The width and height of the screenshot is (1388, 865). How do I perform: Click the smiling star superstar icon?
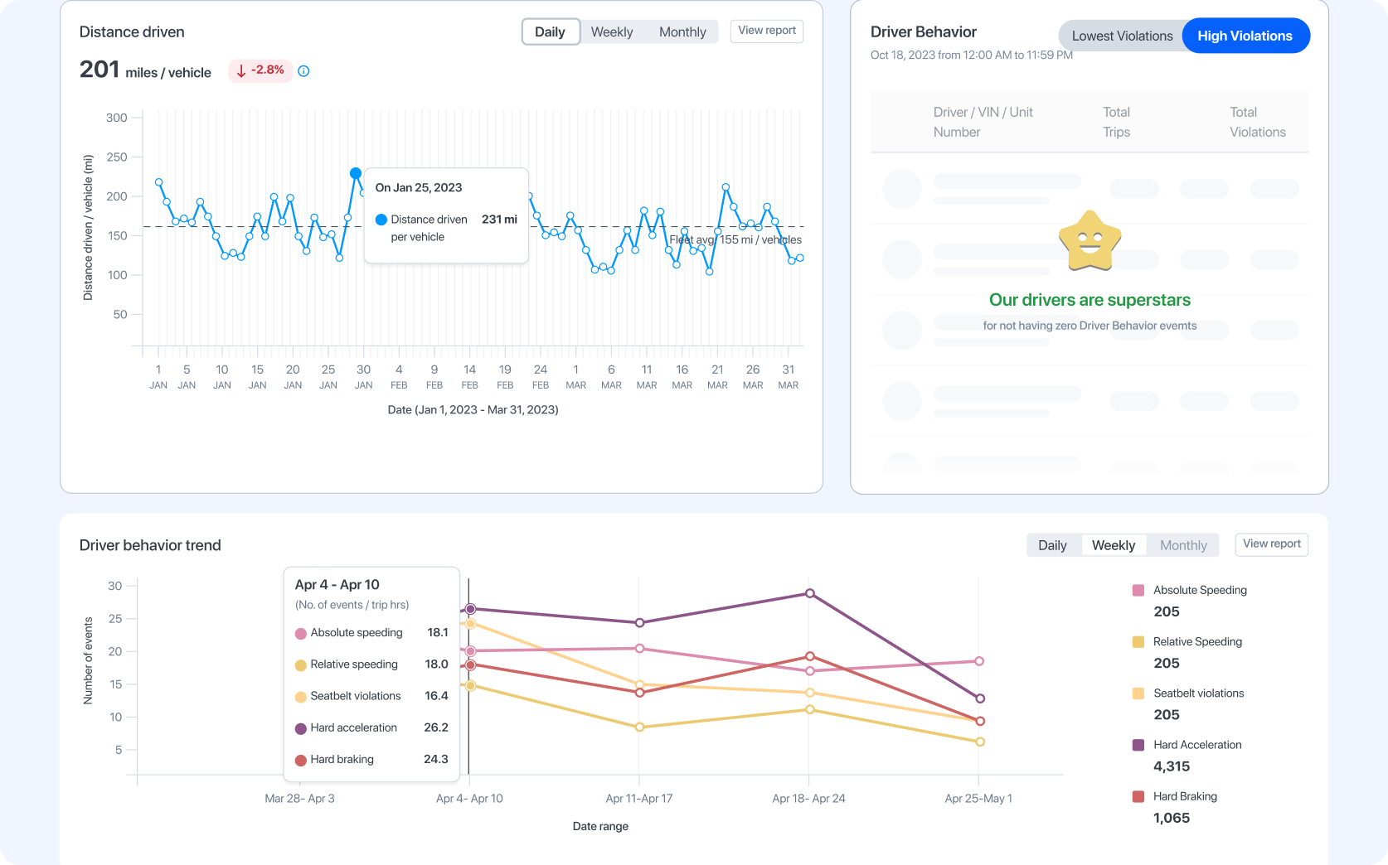point(1090,241)
